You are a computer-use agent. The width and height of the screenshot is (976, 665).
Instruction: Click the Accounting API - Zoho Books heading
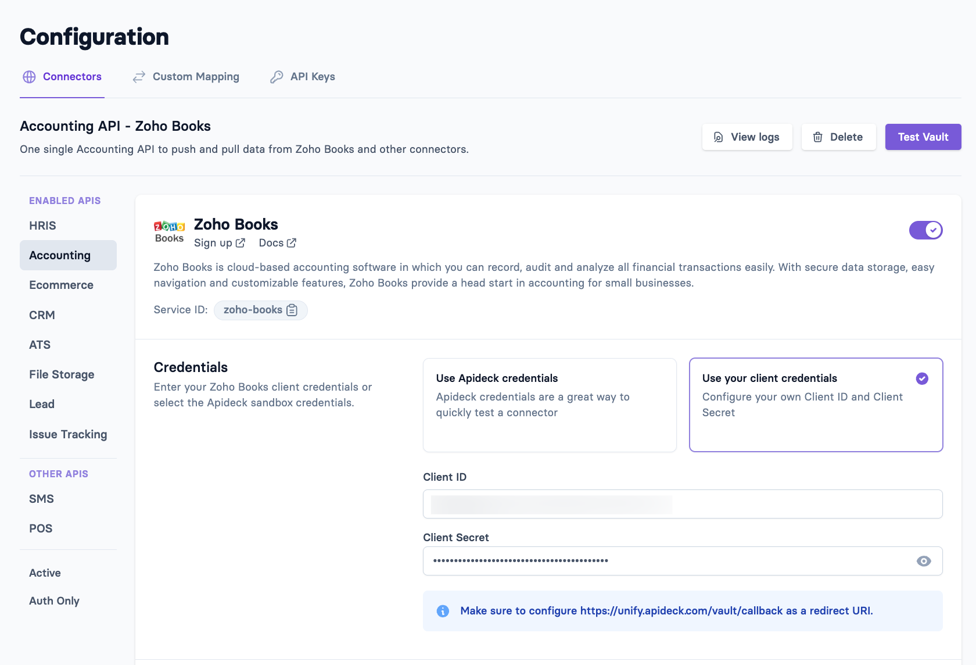pyautogui.click(x=115, y=126)
